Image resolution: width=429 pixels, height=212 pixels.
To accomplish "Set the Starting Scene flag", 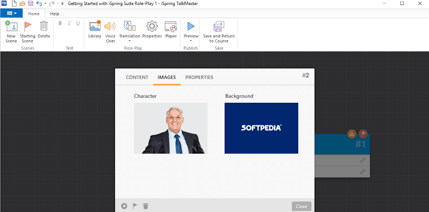I will pos(27,32).
